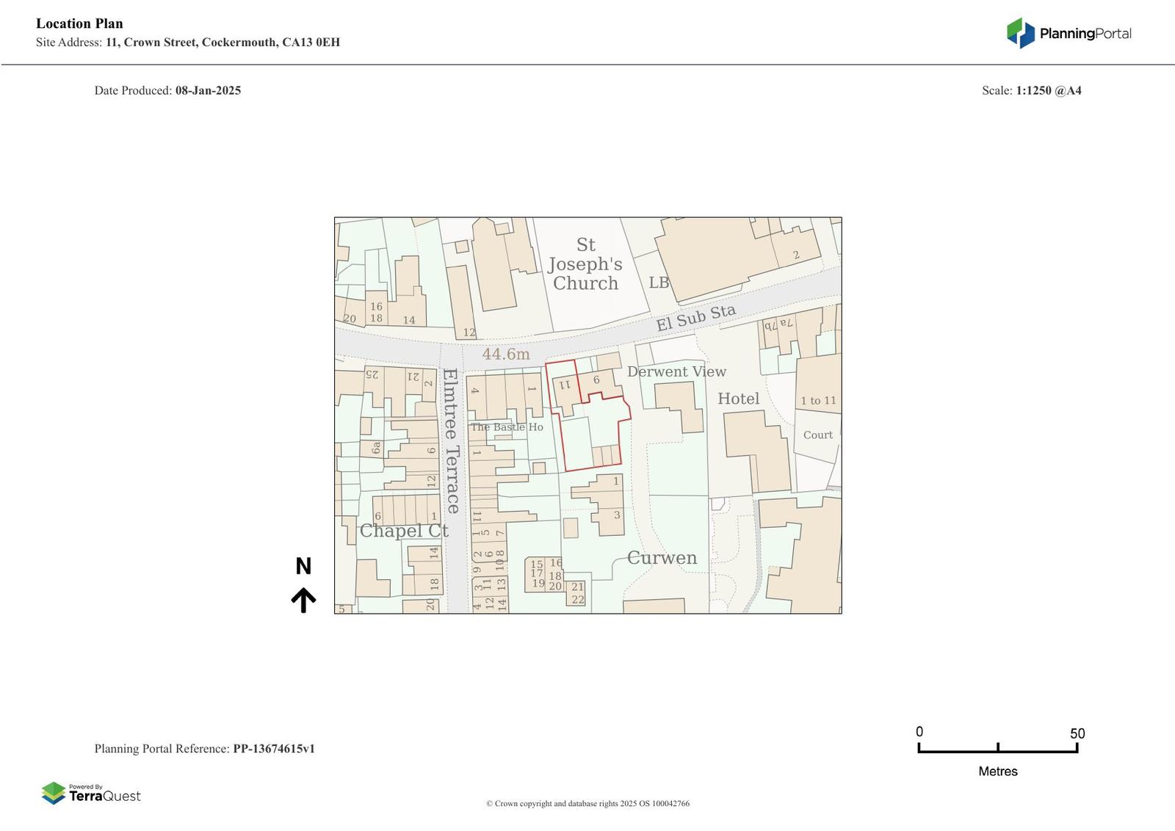Select the red-outlined plot number 11
This screenshot has width=1175, height=831.
[565, 385]
